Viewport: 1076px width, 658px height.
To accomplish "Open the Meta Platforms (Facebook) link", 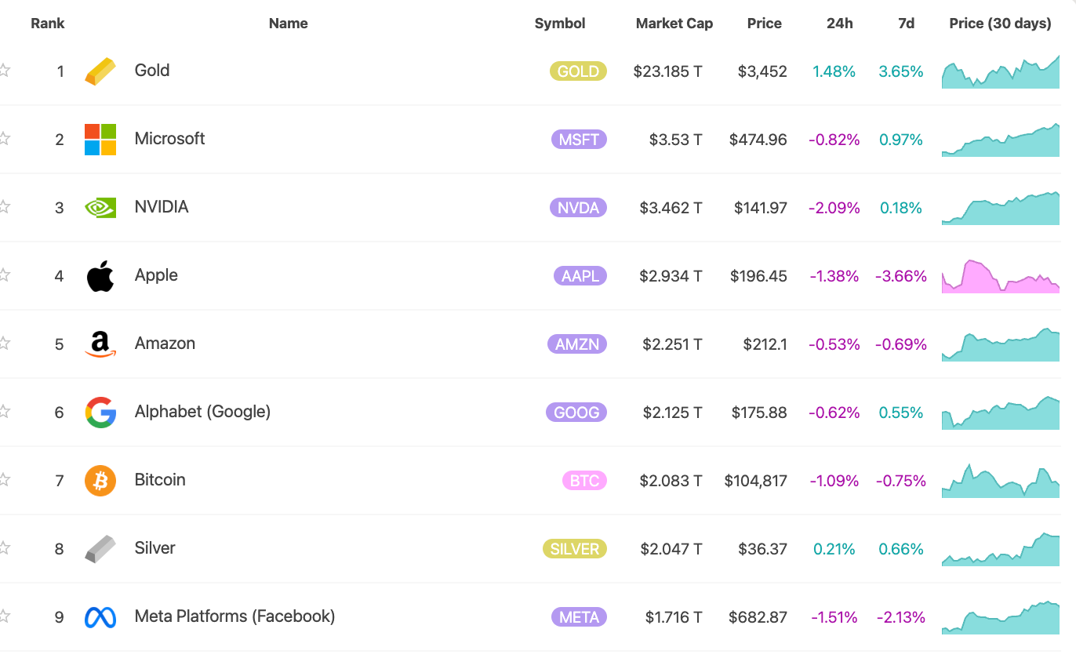I will coord(234,616).
